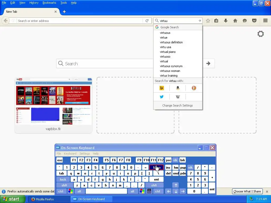Click the backspace bksp key

[156, 167]
